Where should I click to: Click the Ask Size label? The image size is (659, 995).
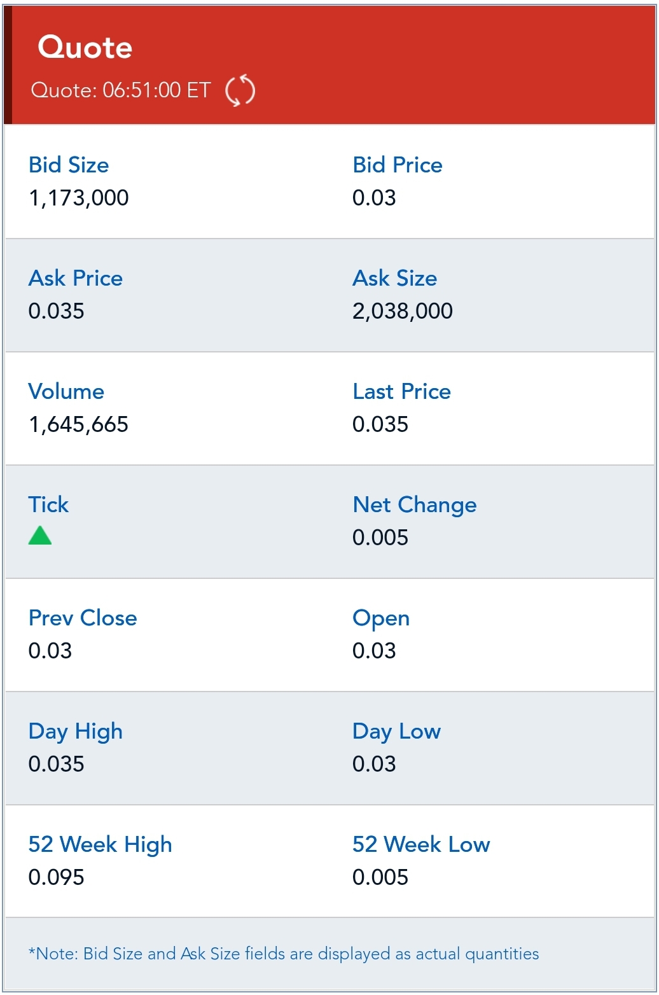pos(394,278)
